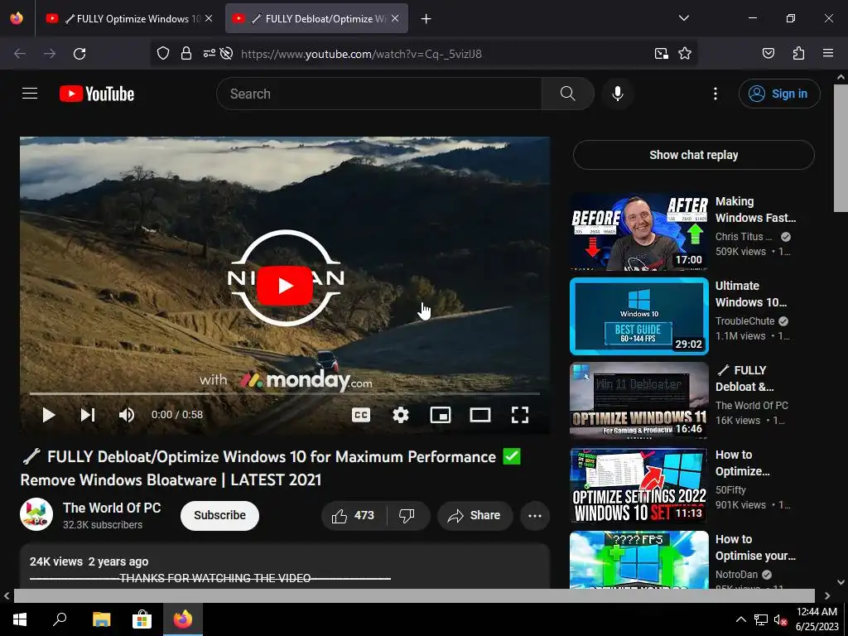The image size is (848, 636).
Task: Switch to theater mode
Action: tap(480, 415)
